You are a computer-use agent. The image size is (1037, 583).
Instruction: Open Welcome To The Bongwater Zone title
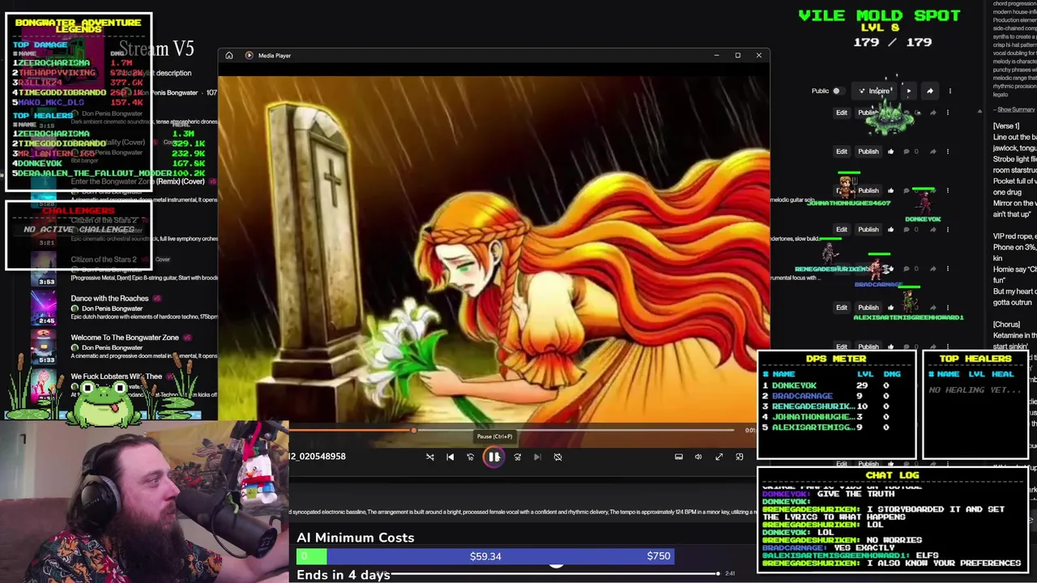pyautogui.click(x=125, y=338)
